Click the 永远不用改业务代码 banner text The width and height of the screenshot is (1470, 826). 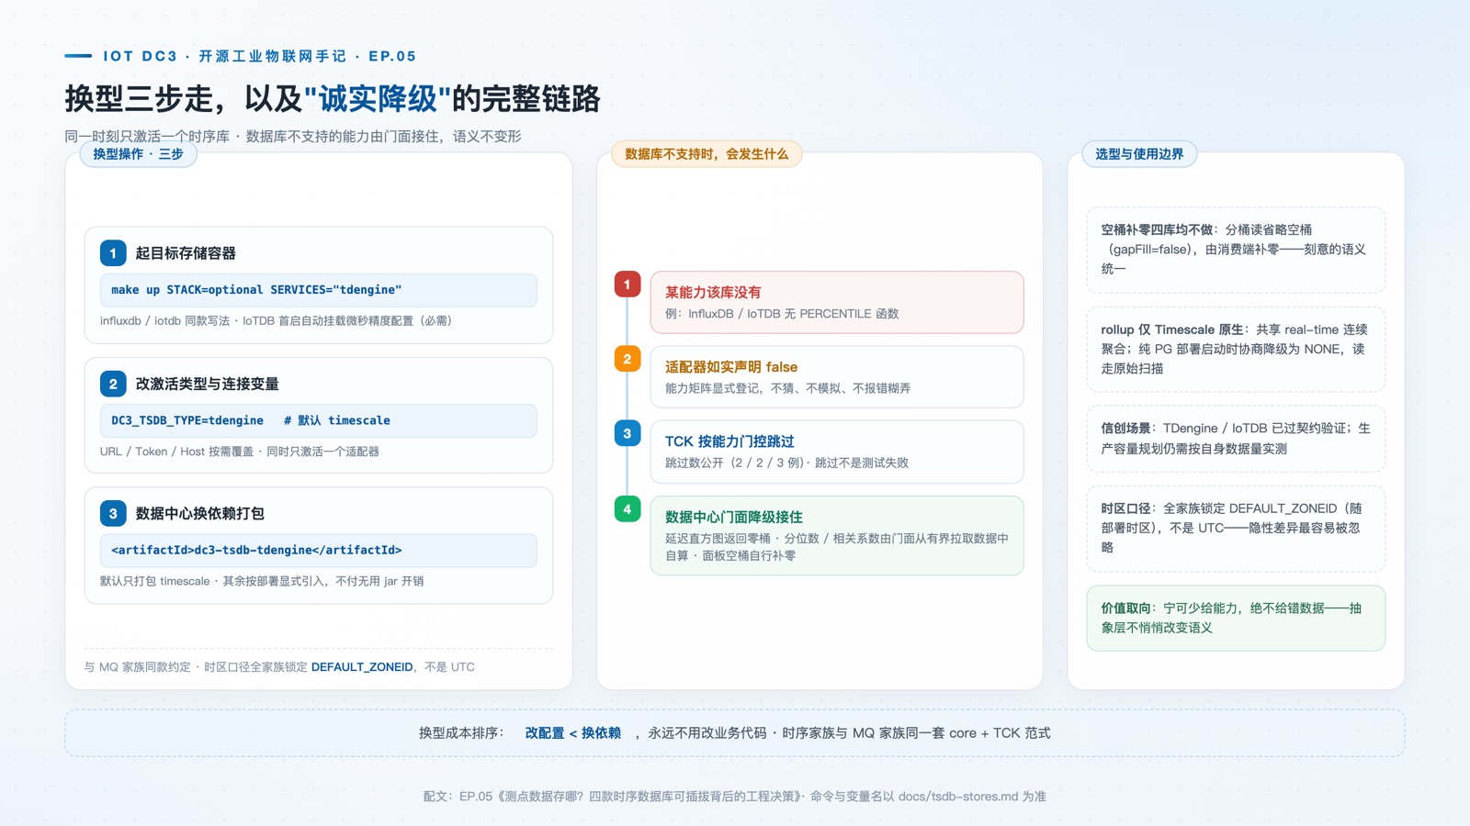pos(707,733)
